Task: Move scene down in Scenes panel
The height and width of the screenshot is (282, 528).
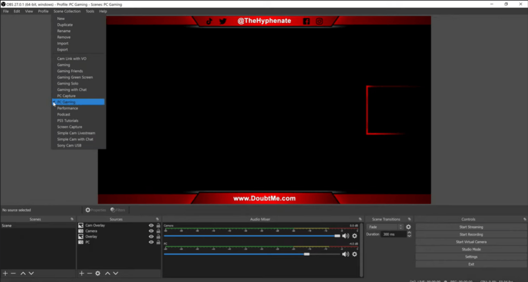Action: [x=31, y=273]
